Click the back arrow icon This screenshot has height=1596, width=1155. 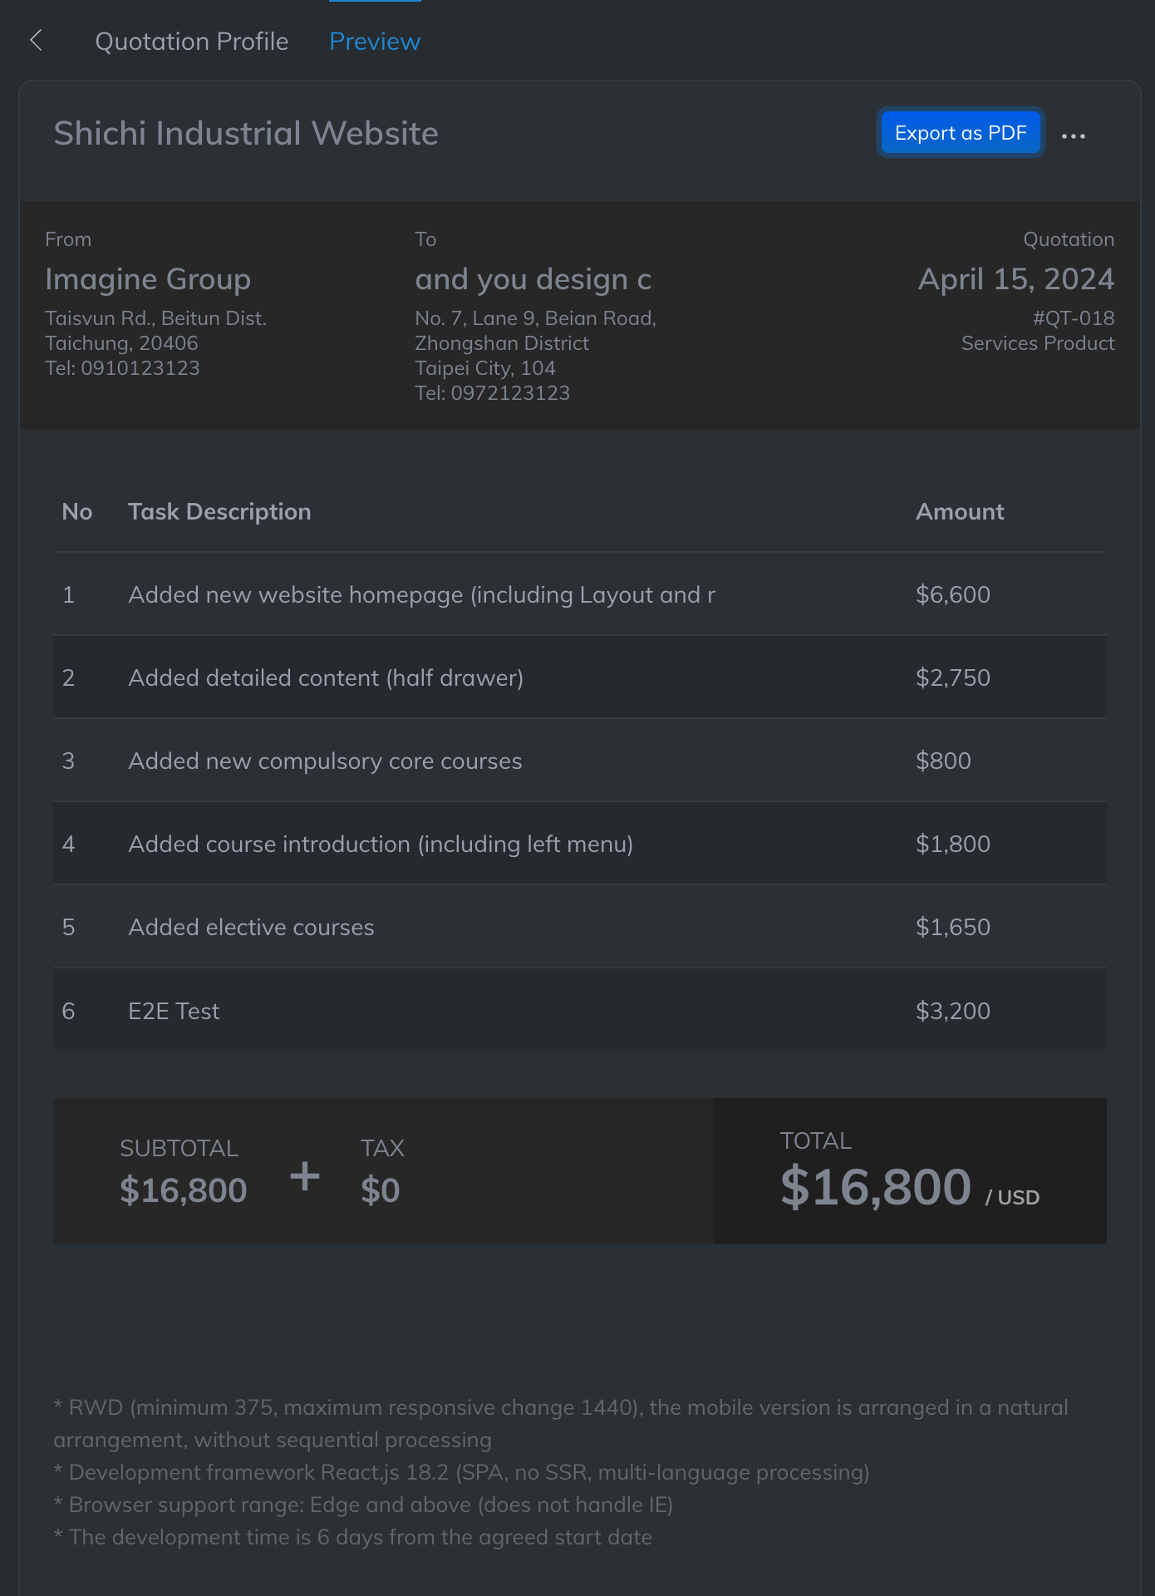pyautogui.click(x=36, y=40)
